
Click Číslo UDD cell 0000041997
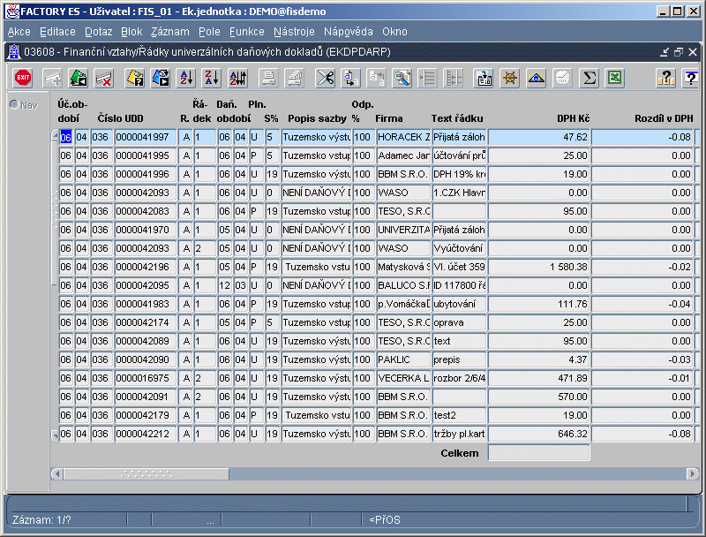pyautogui.click(x=146, y=137)
